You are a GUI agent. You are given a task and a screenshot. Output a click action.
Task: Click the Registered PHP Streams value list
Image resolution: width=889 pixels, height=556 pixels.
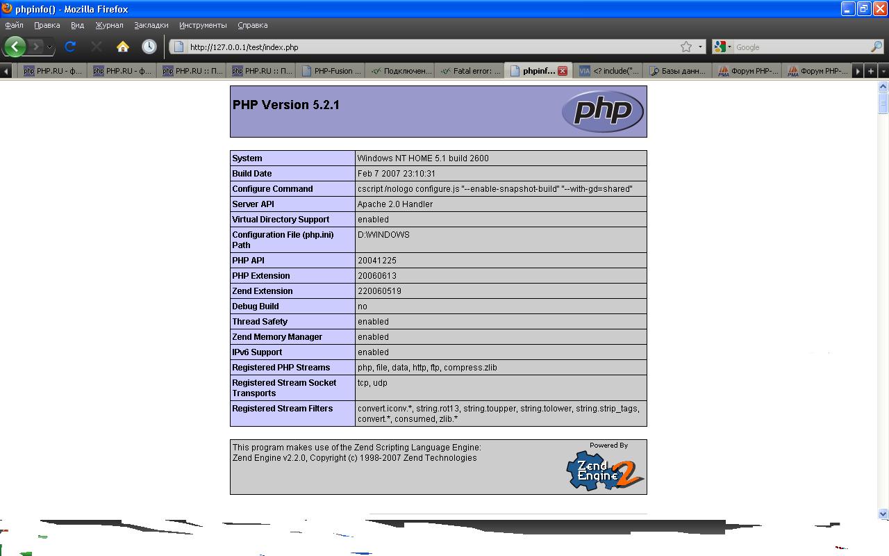427,368
